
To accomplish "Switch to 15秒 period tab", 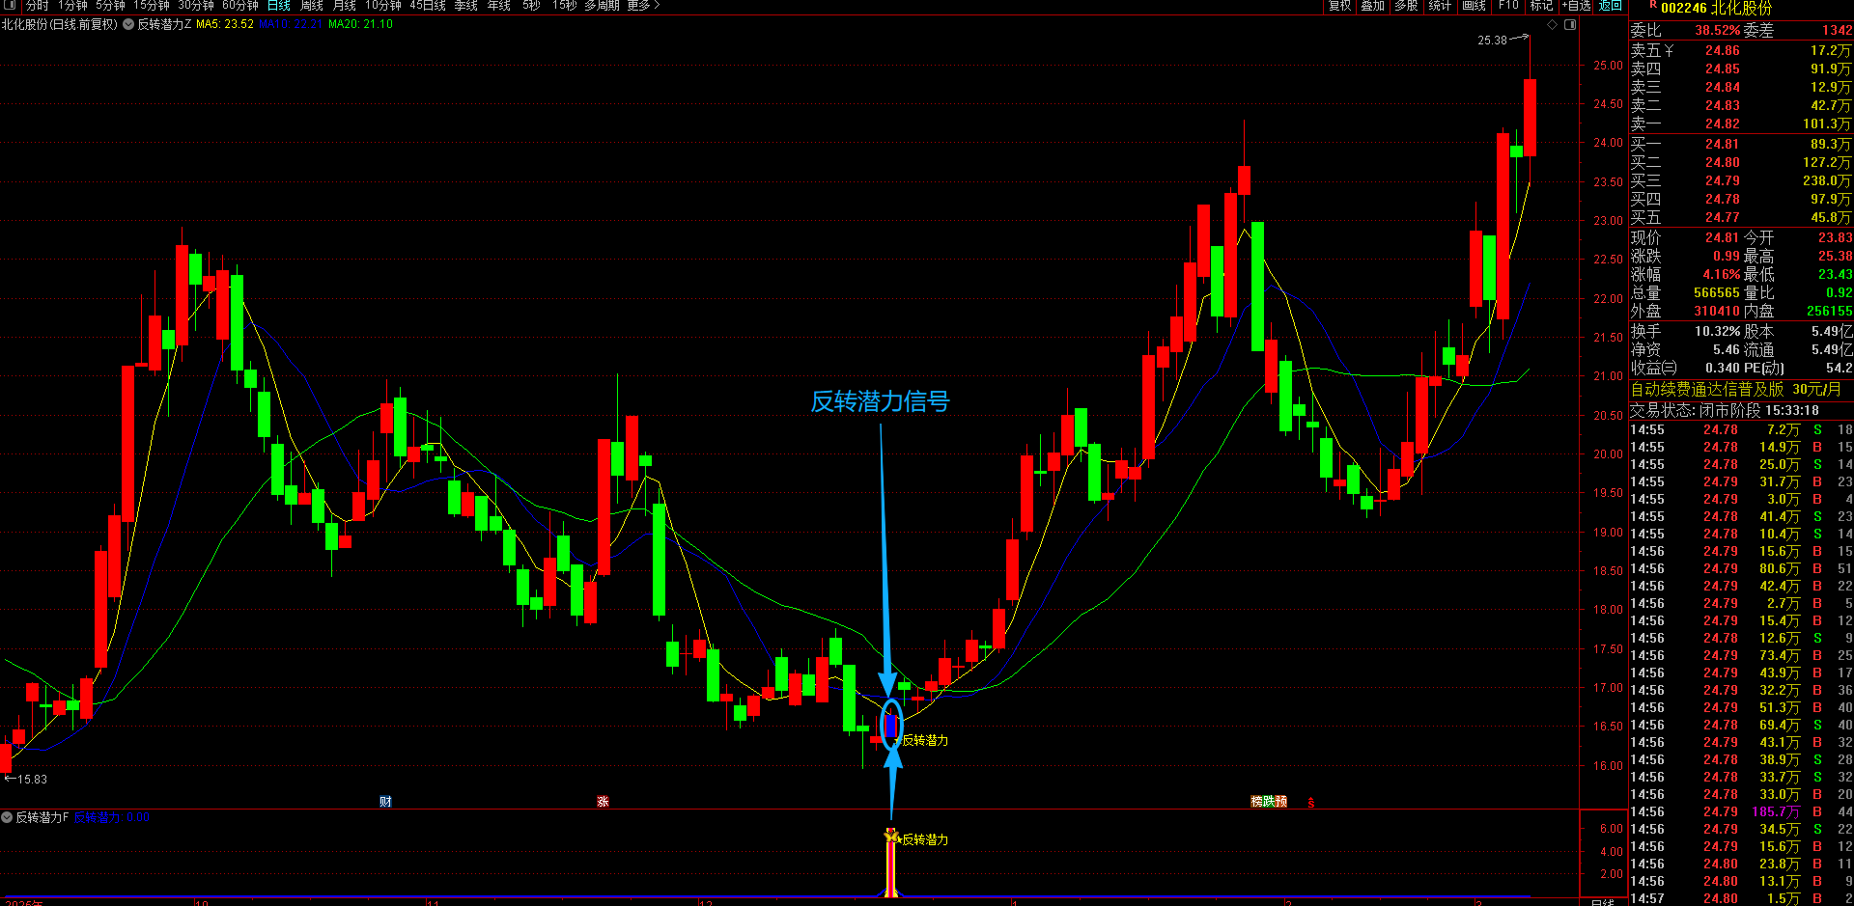I will point(564,5).
